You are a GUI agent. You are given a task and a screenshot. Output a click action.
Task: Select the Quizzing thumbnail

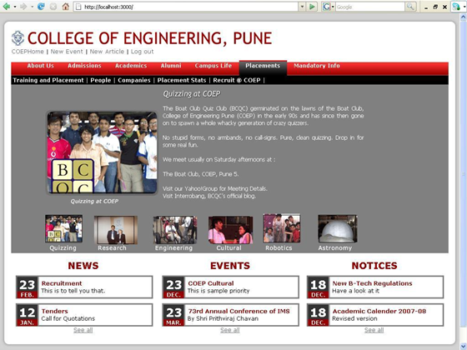pos(63,228)
